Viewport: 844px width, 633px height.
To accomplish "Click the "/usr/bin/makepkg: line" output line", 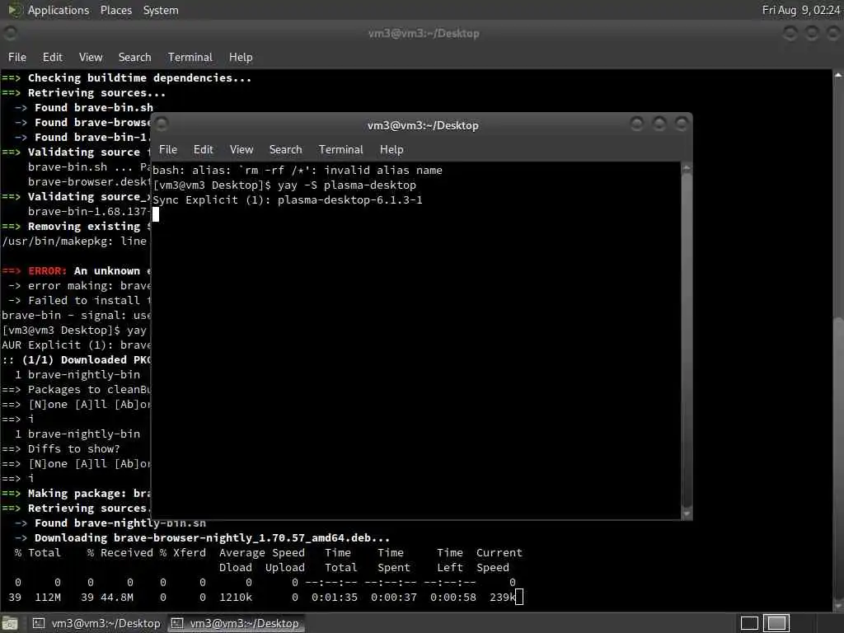I will (74, 241).
